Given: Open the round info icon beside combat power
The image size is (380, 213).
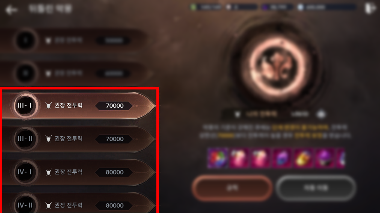Looking at the screenshot, I should click(x=321, y=114).
